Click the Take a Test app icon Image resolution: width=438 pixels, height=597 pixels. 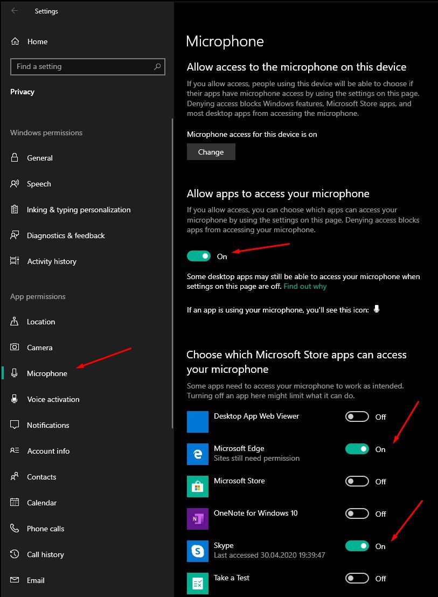click(198, 584)
